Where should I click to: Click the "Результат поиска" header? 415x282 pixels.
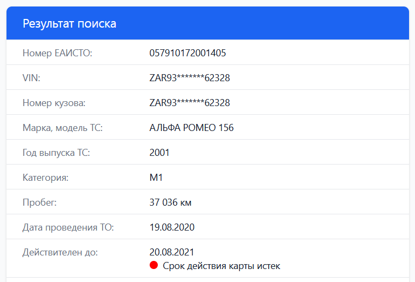(69, 24)
